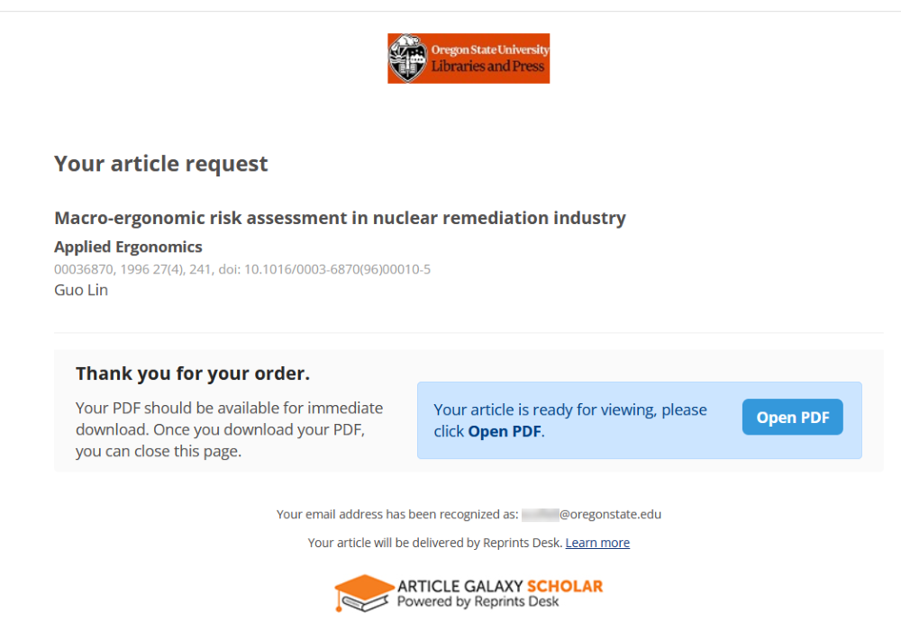Click the "Powered by Reprints Desk" tagline
This screenshot has height=630, width=901.
[x=478, y=601]
